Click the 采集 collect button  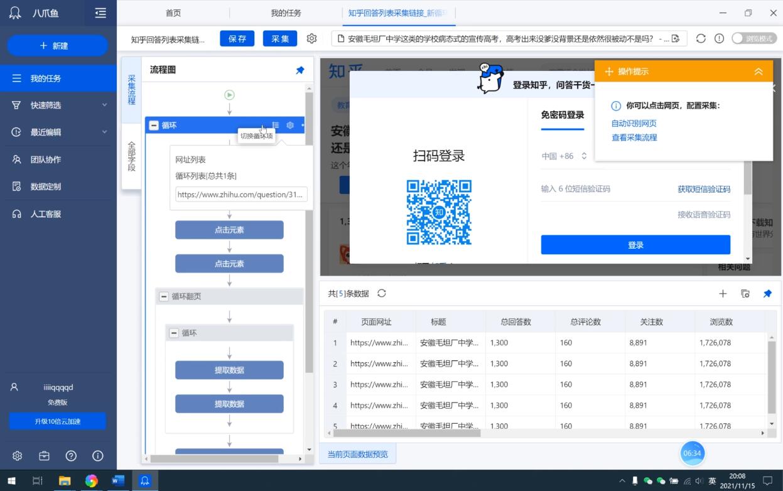pyautogui.click(x=280, y=38)
